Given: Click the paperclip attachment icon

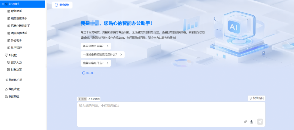Looking at the screenshot, I should [x=245, y=122].
